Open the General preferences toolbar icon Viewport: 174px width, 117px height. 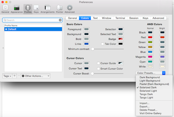tap(5, 9)
